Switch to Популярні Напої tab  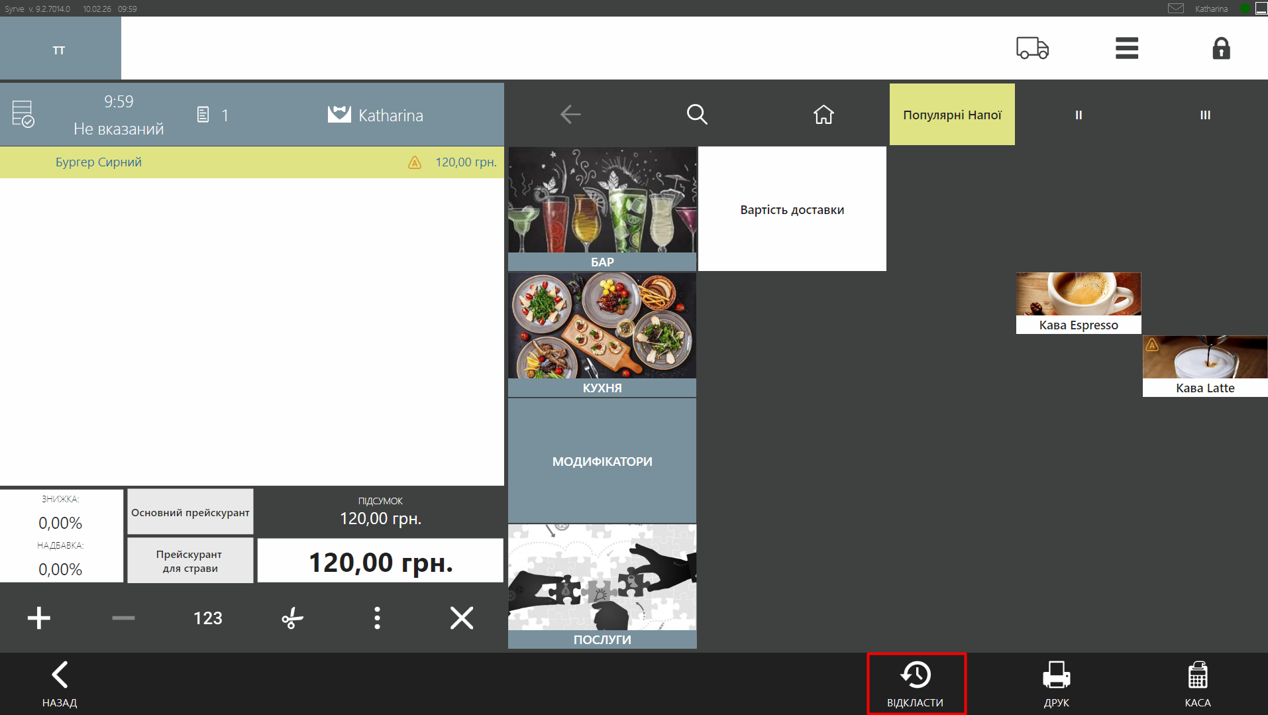pyautogui.click(x=951, y=115)
